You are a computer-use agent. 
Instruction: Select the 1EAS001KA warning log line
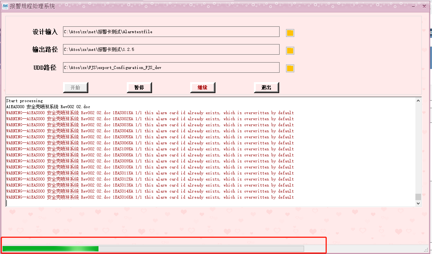tap(150, 113)
